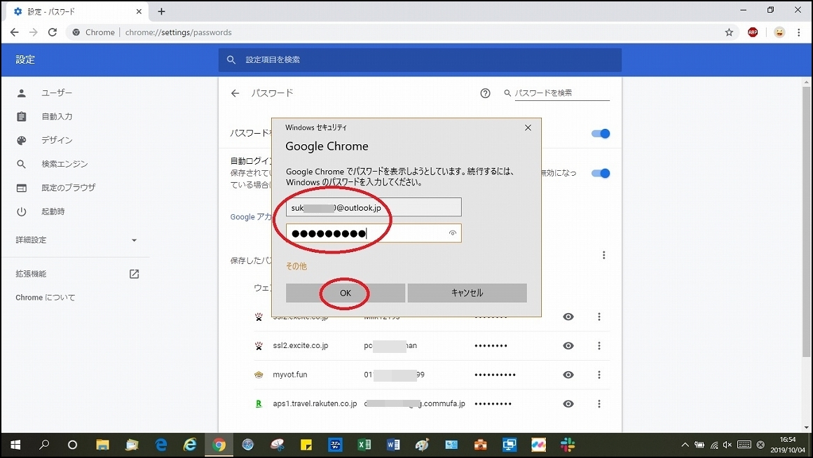Show password for ssl2.excite.co.jp username starting 'pc'
The image size is (813, 458).
[x=568, y=345]
